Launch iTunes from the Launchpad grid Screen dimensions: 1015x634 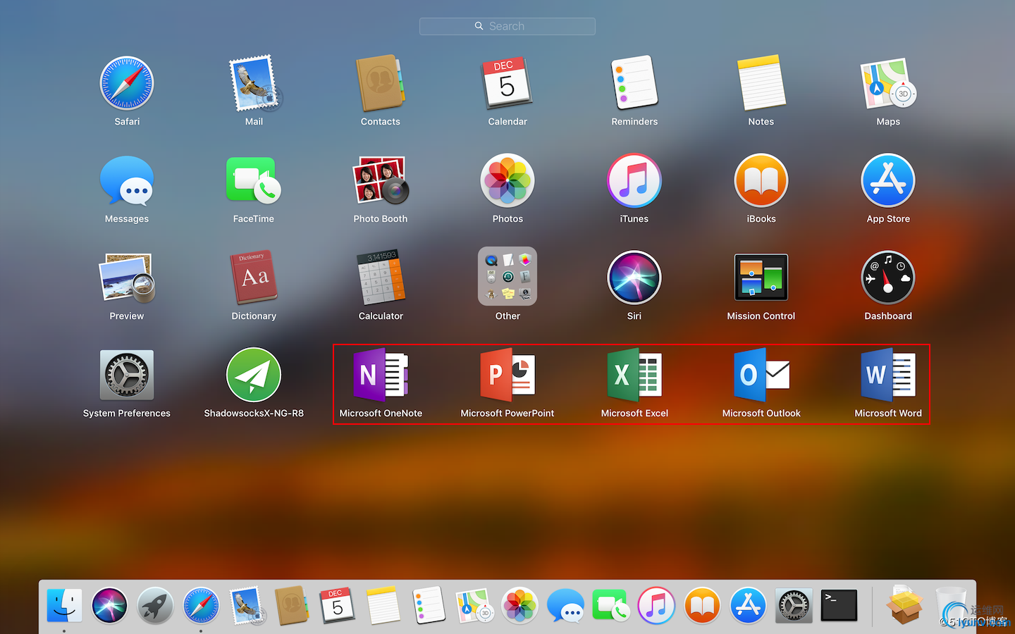(x=634, y=181)
